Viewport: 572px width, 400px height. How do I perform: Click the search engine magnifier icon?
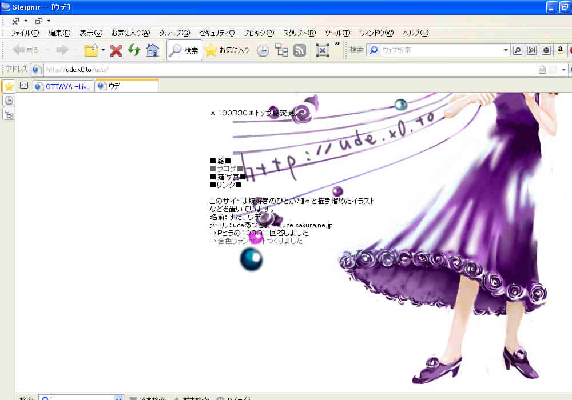coord(374,50)
